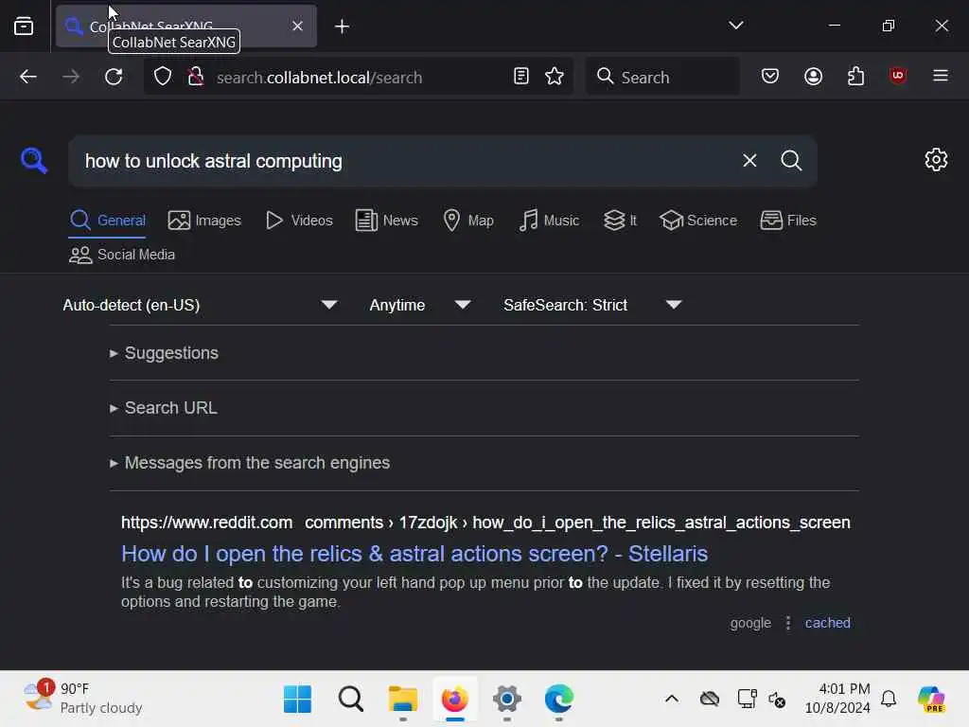969x727 pixels.
Task: Open the uBlock Origin extension icon
Action: click(x=898, y=76)
